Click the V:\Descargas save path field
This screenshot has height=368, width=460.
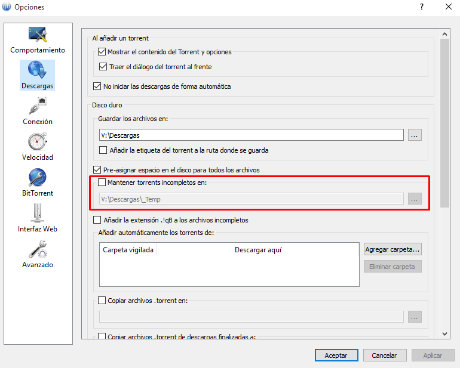point(252,135)
